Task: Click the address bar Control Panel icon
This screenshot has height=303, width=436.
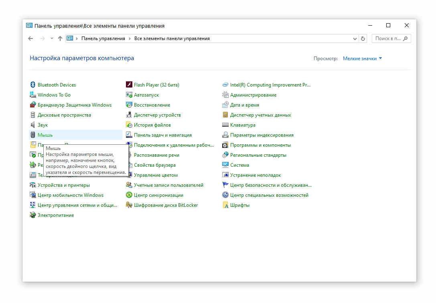Action: (70, 38)
